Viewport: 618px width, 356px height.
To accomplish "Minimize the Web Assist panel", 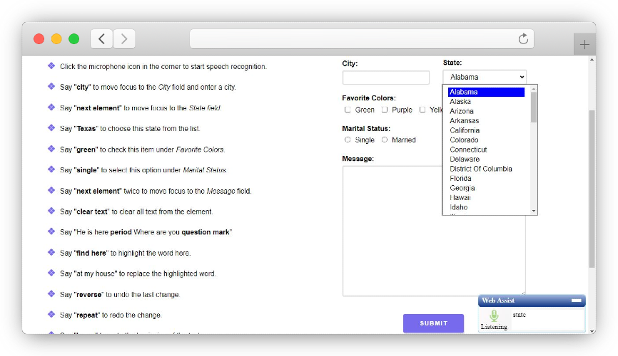I will tap(576, 300).
